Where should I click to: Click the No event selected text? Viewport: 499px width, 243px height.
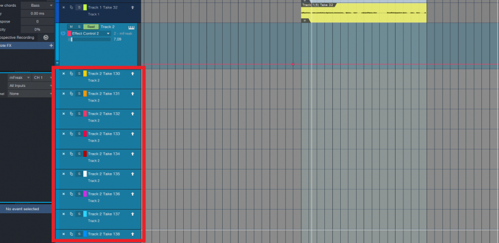[23, 209]
